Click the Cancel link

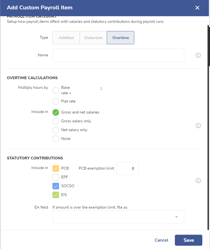161,240
